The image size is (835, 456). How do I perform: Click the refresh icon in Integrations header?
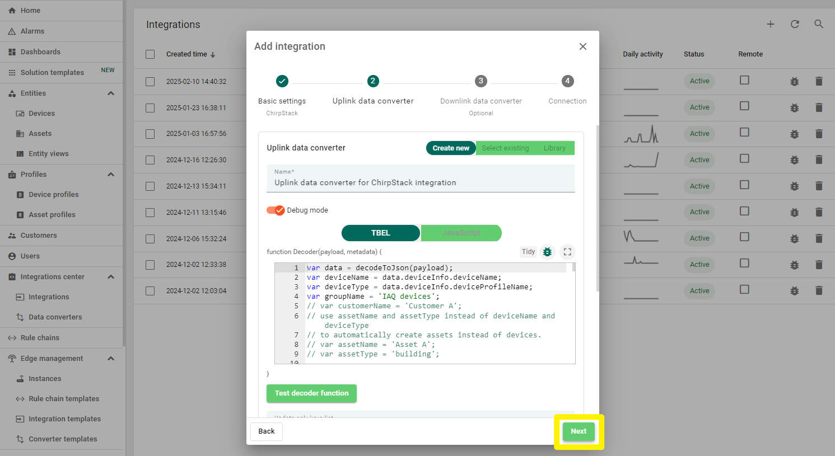coord(795,24)
